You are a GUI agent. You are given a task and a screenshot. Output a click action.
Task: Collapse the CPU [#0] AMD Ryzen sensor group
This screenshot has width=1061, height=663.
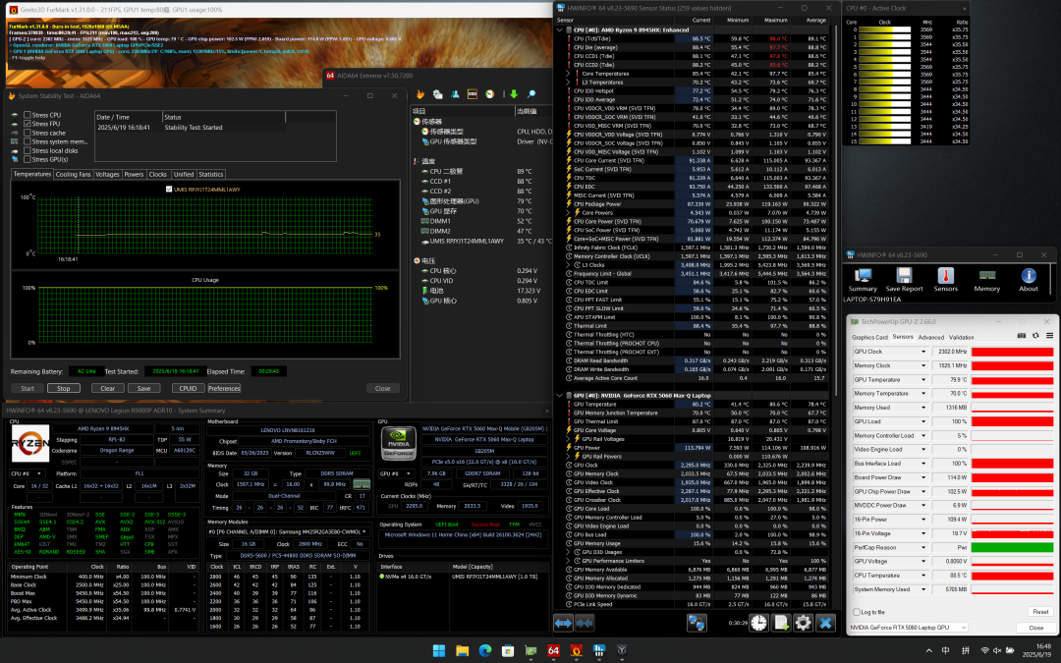(x=560, y=29)
